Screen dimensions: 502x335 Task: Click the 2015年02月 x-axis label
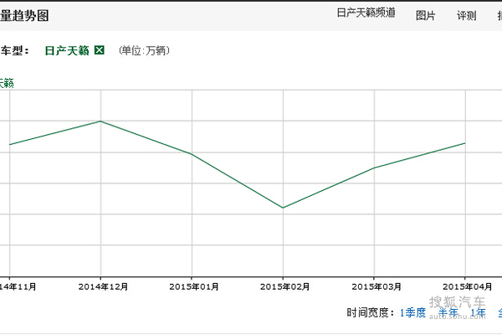coord(283,286)
